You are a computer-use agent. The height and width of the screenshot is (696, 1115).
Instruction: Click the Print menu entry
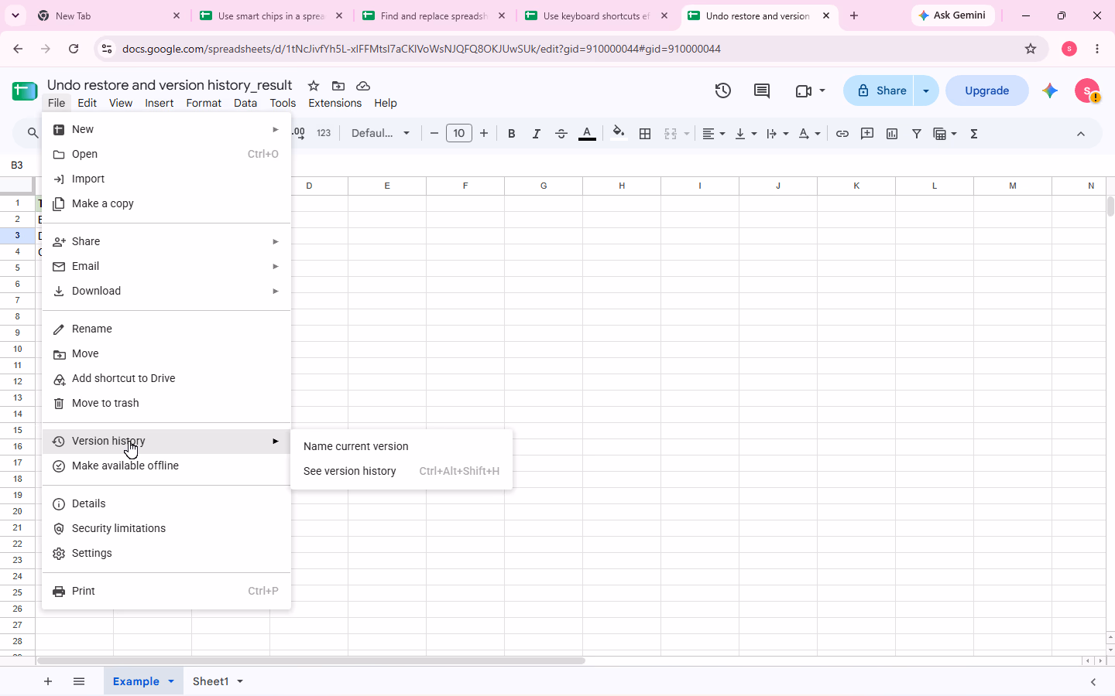pyautogui.click(x=166, y=591)
